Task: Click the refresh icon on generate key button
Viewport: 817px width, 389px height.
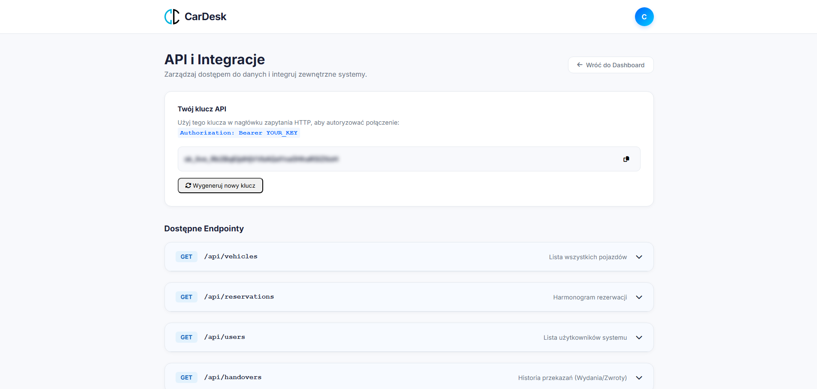Action: click(x=188, y=186)
